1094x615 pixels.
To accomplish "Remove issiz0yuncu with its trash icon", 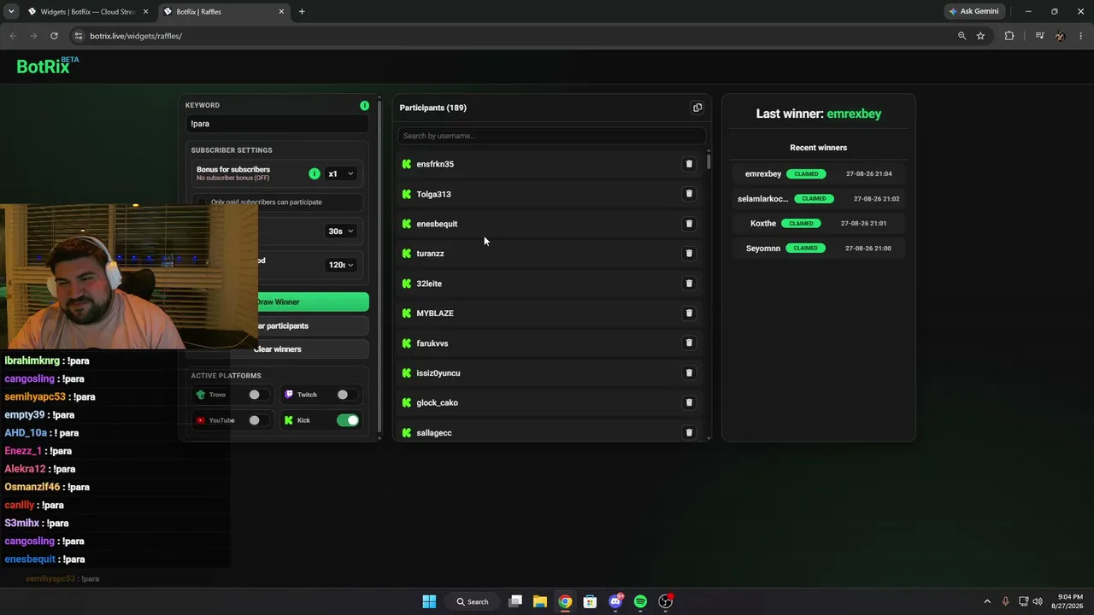I will point(689,373).
